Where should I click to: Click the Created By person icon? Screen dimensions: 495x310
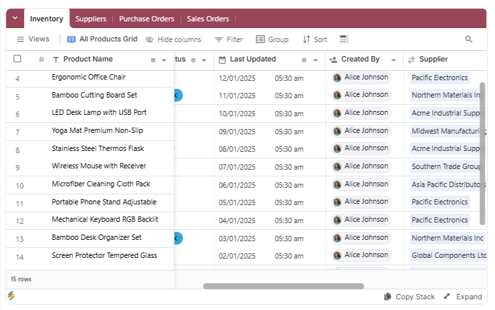[333, 59]
